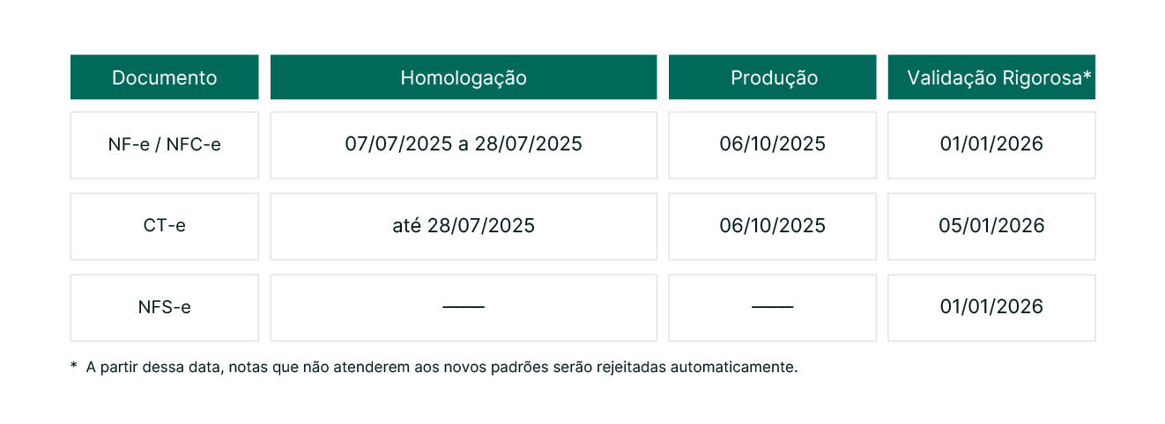Viewport: 1165px width, 424px height.
Task: Select the Produção header cell
Action: pyautogui.click(x=773, y=77)
